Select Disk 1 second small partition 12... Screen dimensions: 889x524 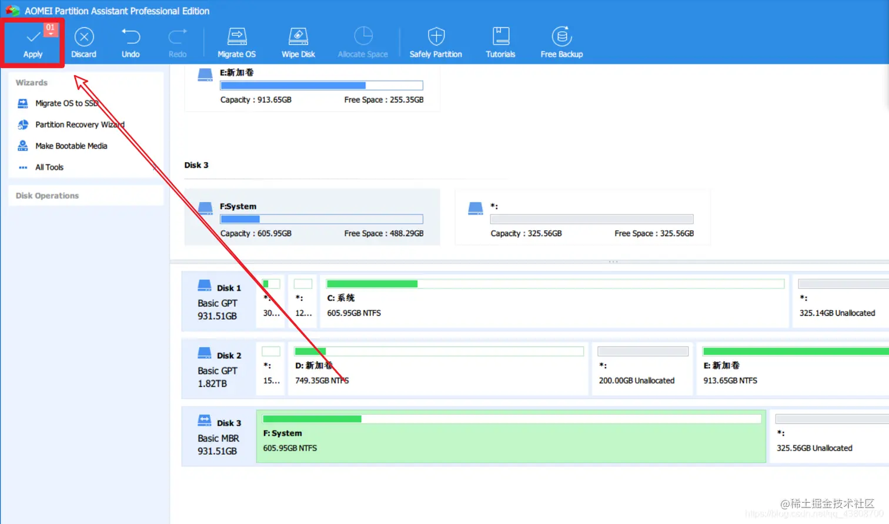(303, 301)
